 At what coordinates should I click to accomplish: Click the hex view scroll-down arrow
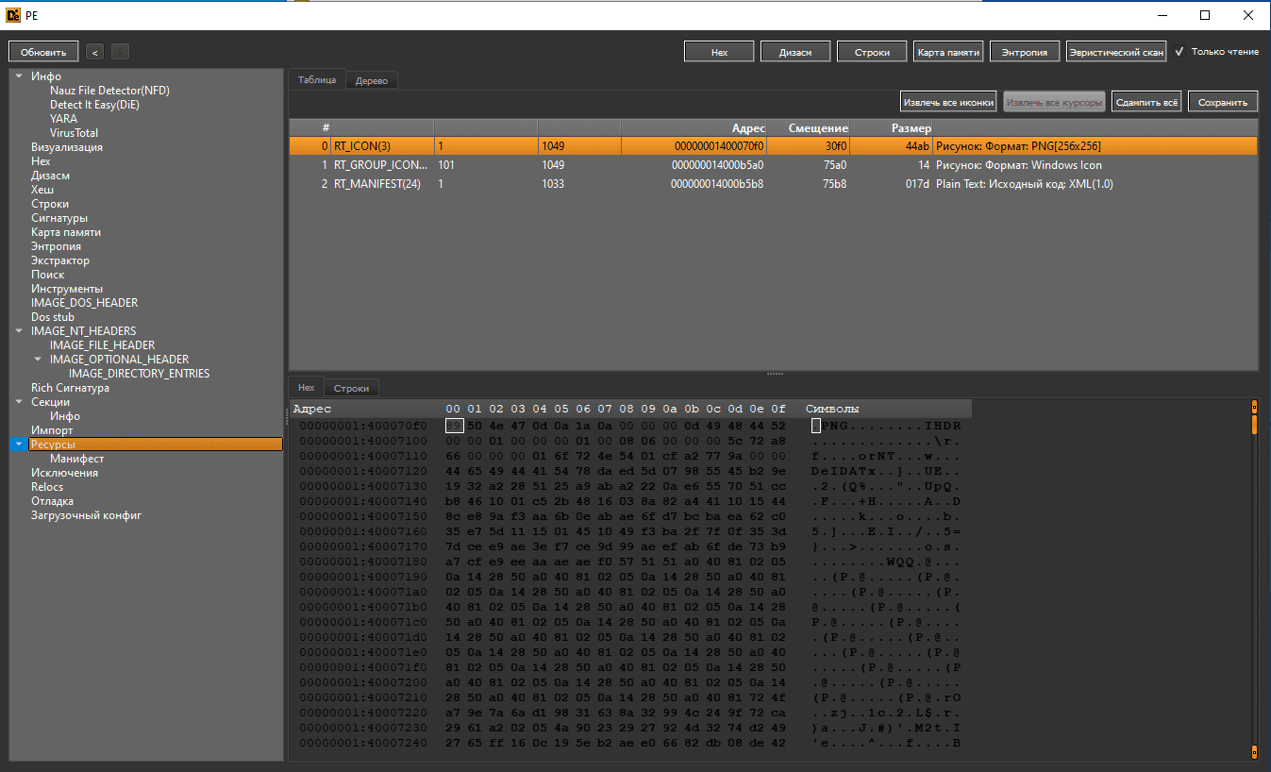tap(1254, 751)
